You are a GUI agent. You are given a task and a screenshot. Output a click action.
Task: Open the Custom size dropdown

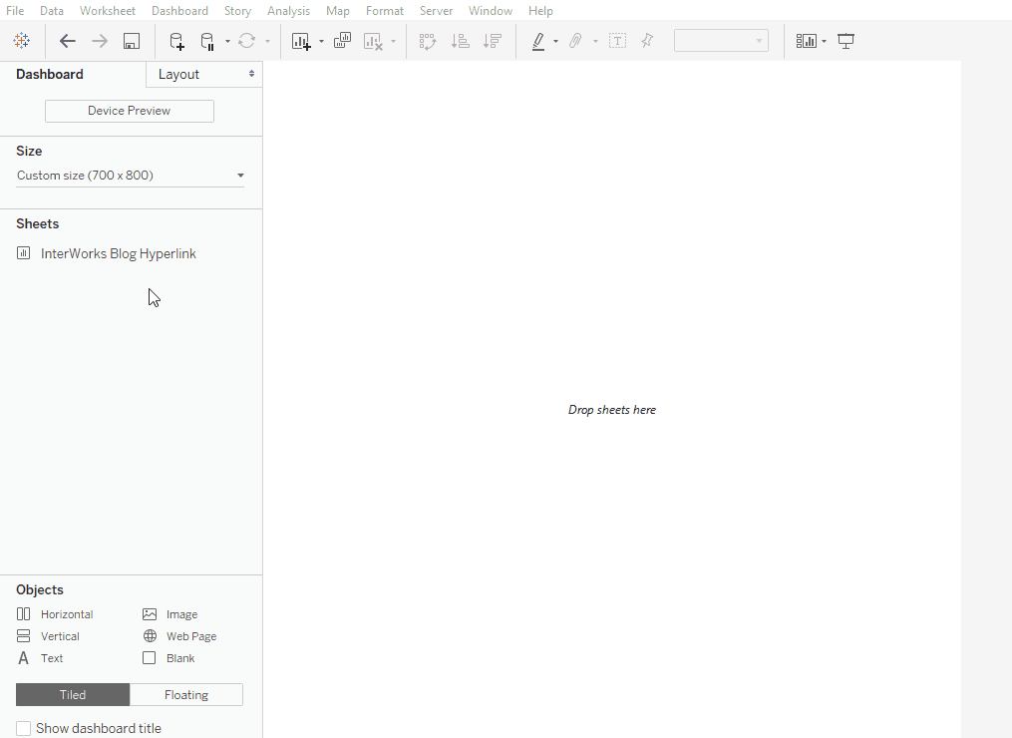(130, 176)
